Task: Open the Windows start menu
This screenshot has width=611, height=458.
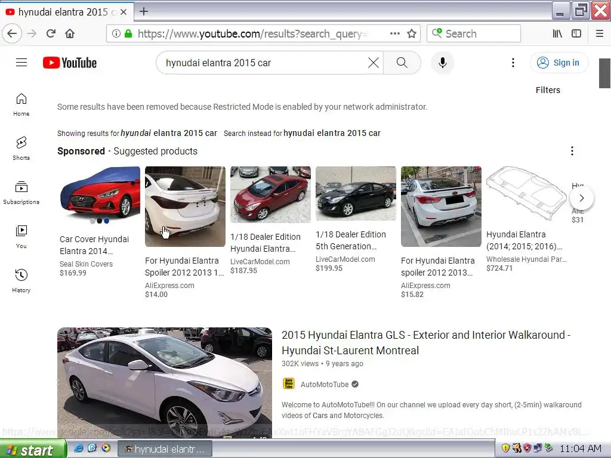Action: click(x=33, y=450)
